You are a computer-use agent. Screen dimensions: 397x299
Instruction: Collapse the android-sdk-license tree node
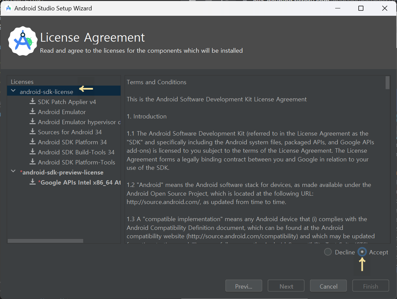click(13, 91)
